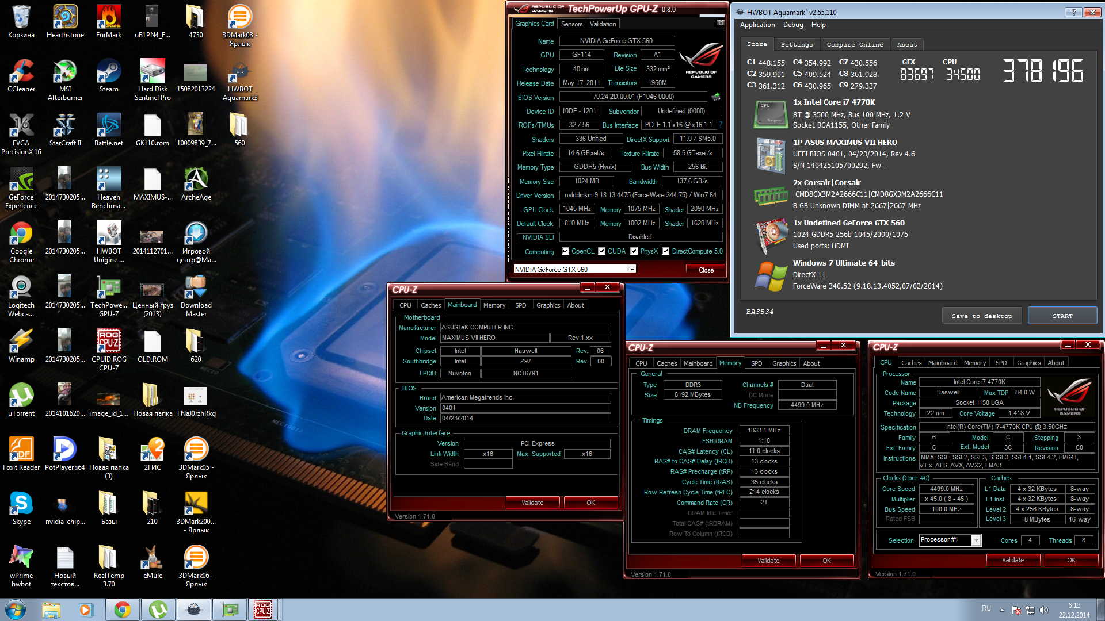Viewport: 1105px width, 621px height.
Task: Select the BIOS Version field in GPU-Z
Action: pos(633,97)
